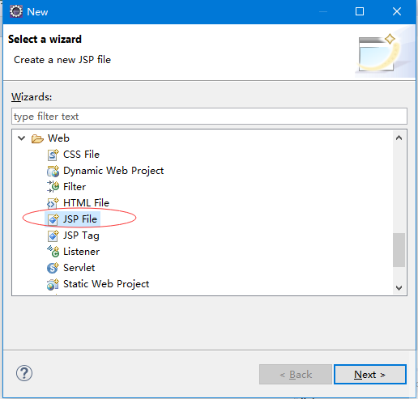Click the HTML File wizard icon
The height and width of the screenshot is (399, 418).
tap(53, 203)
